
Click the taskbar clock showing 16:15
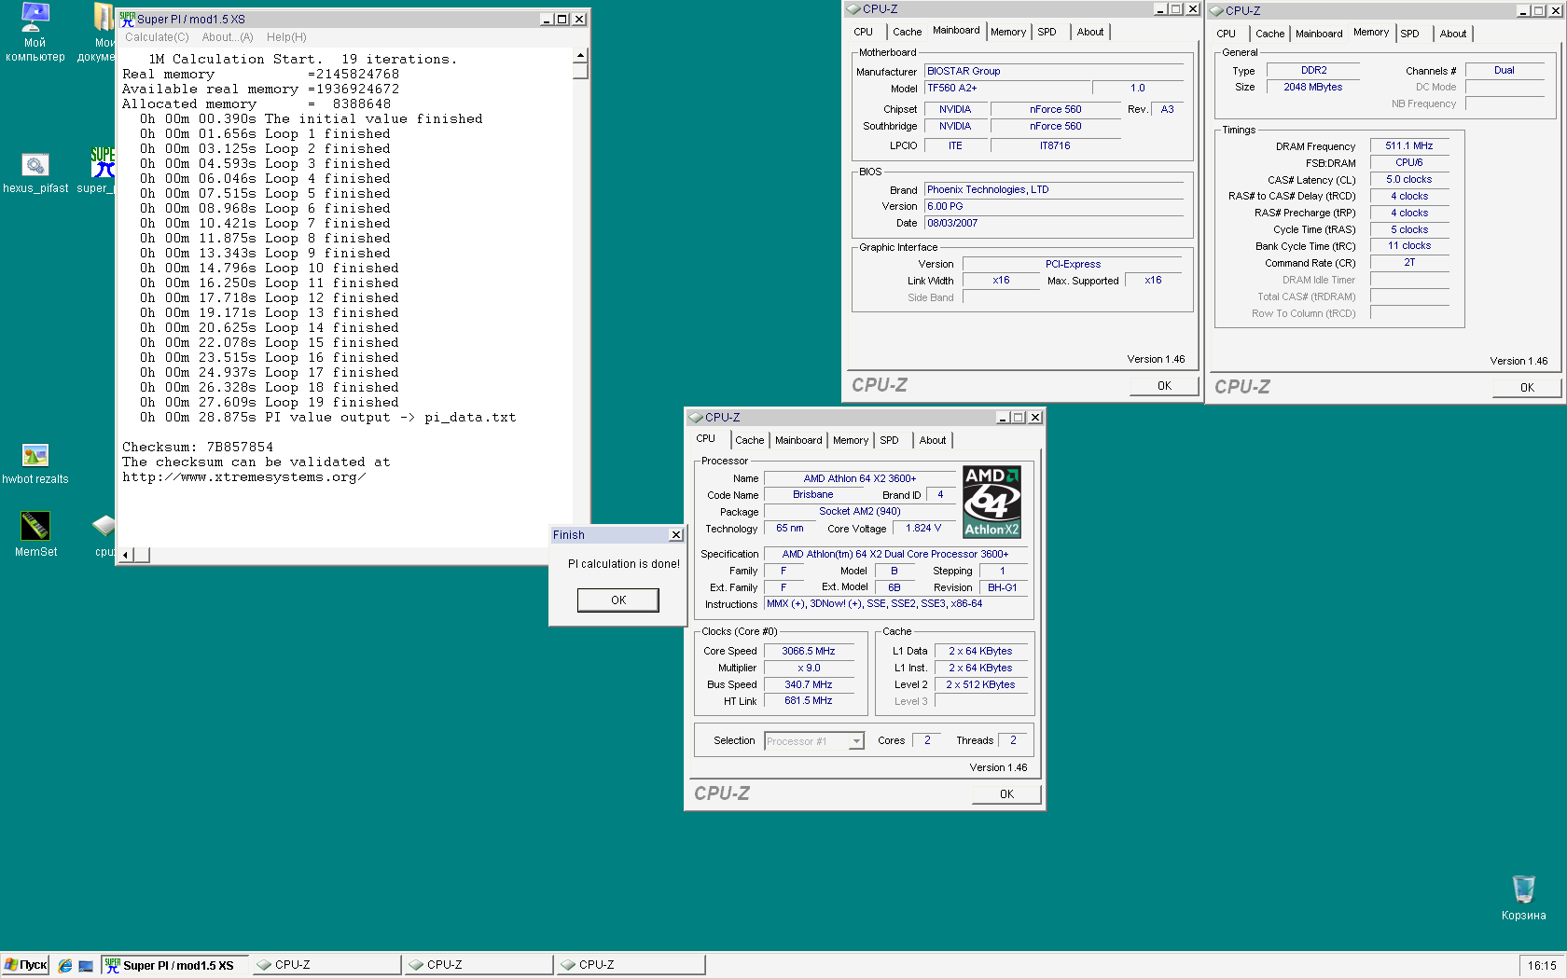coord(1542,966)
